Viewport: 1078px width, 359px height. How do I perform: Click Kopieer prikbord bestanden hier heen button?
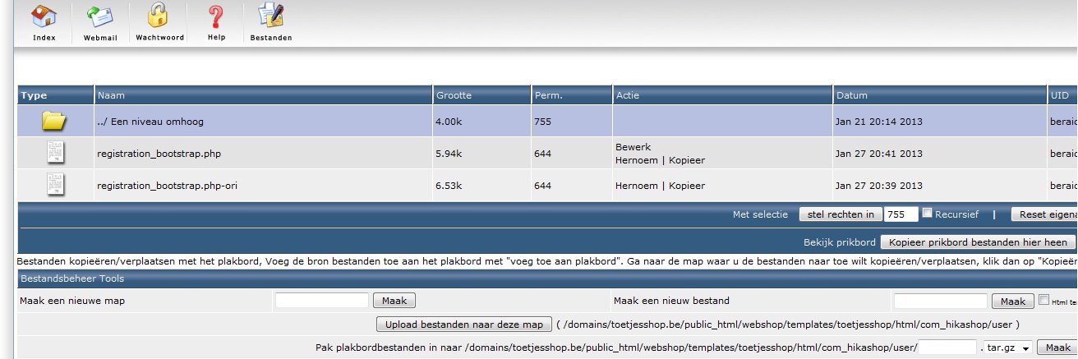[977, 242]
